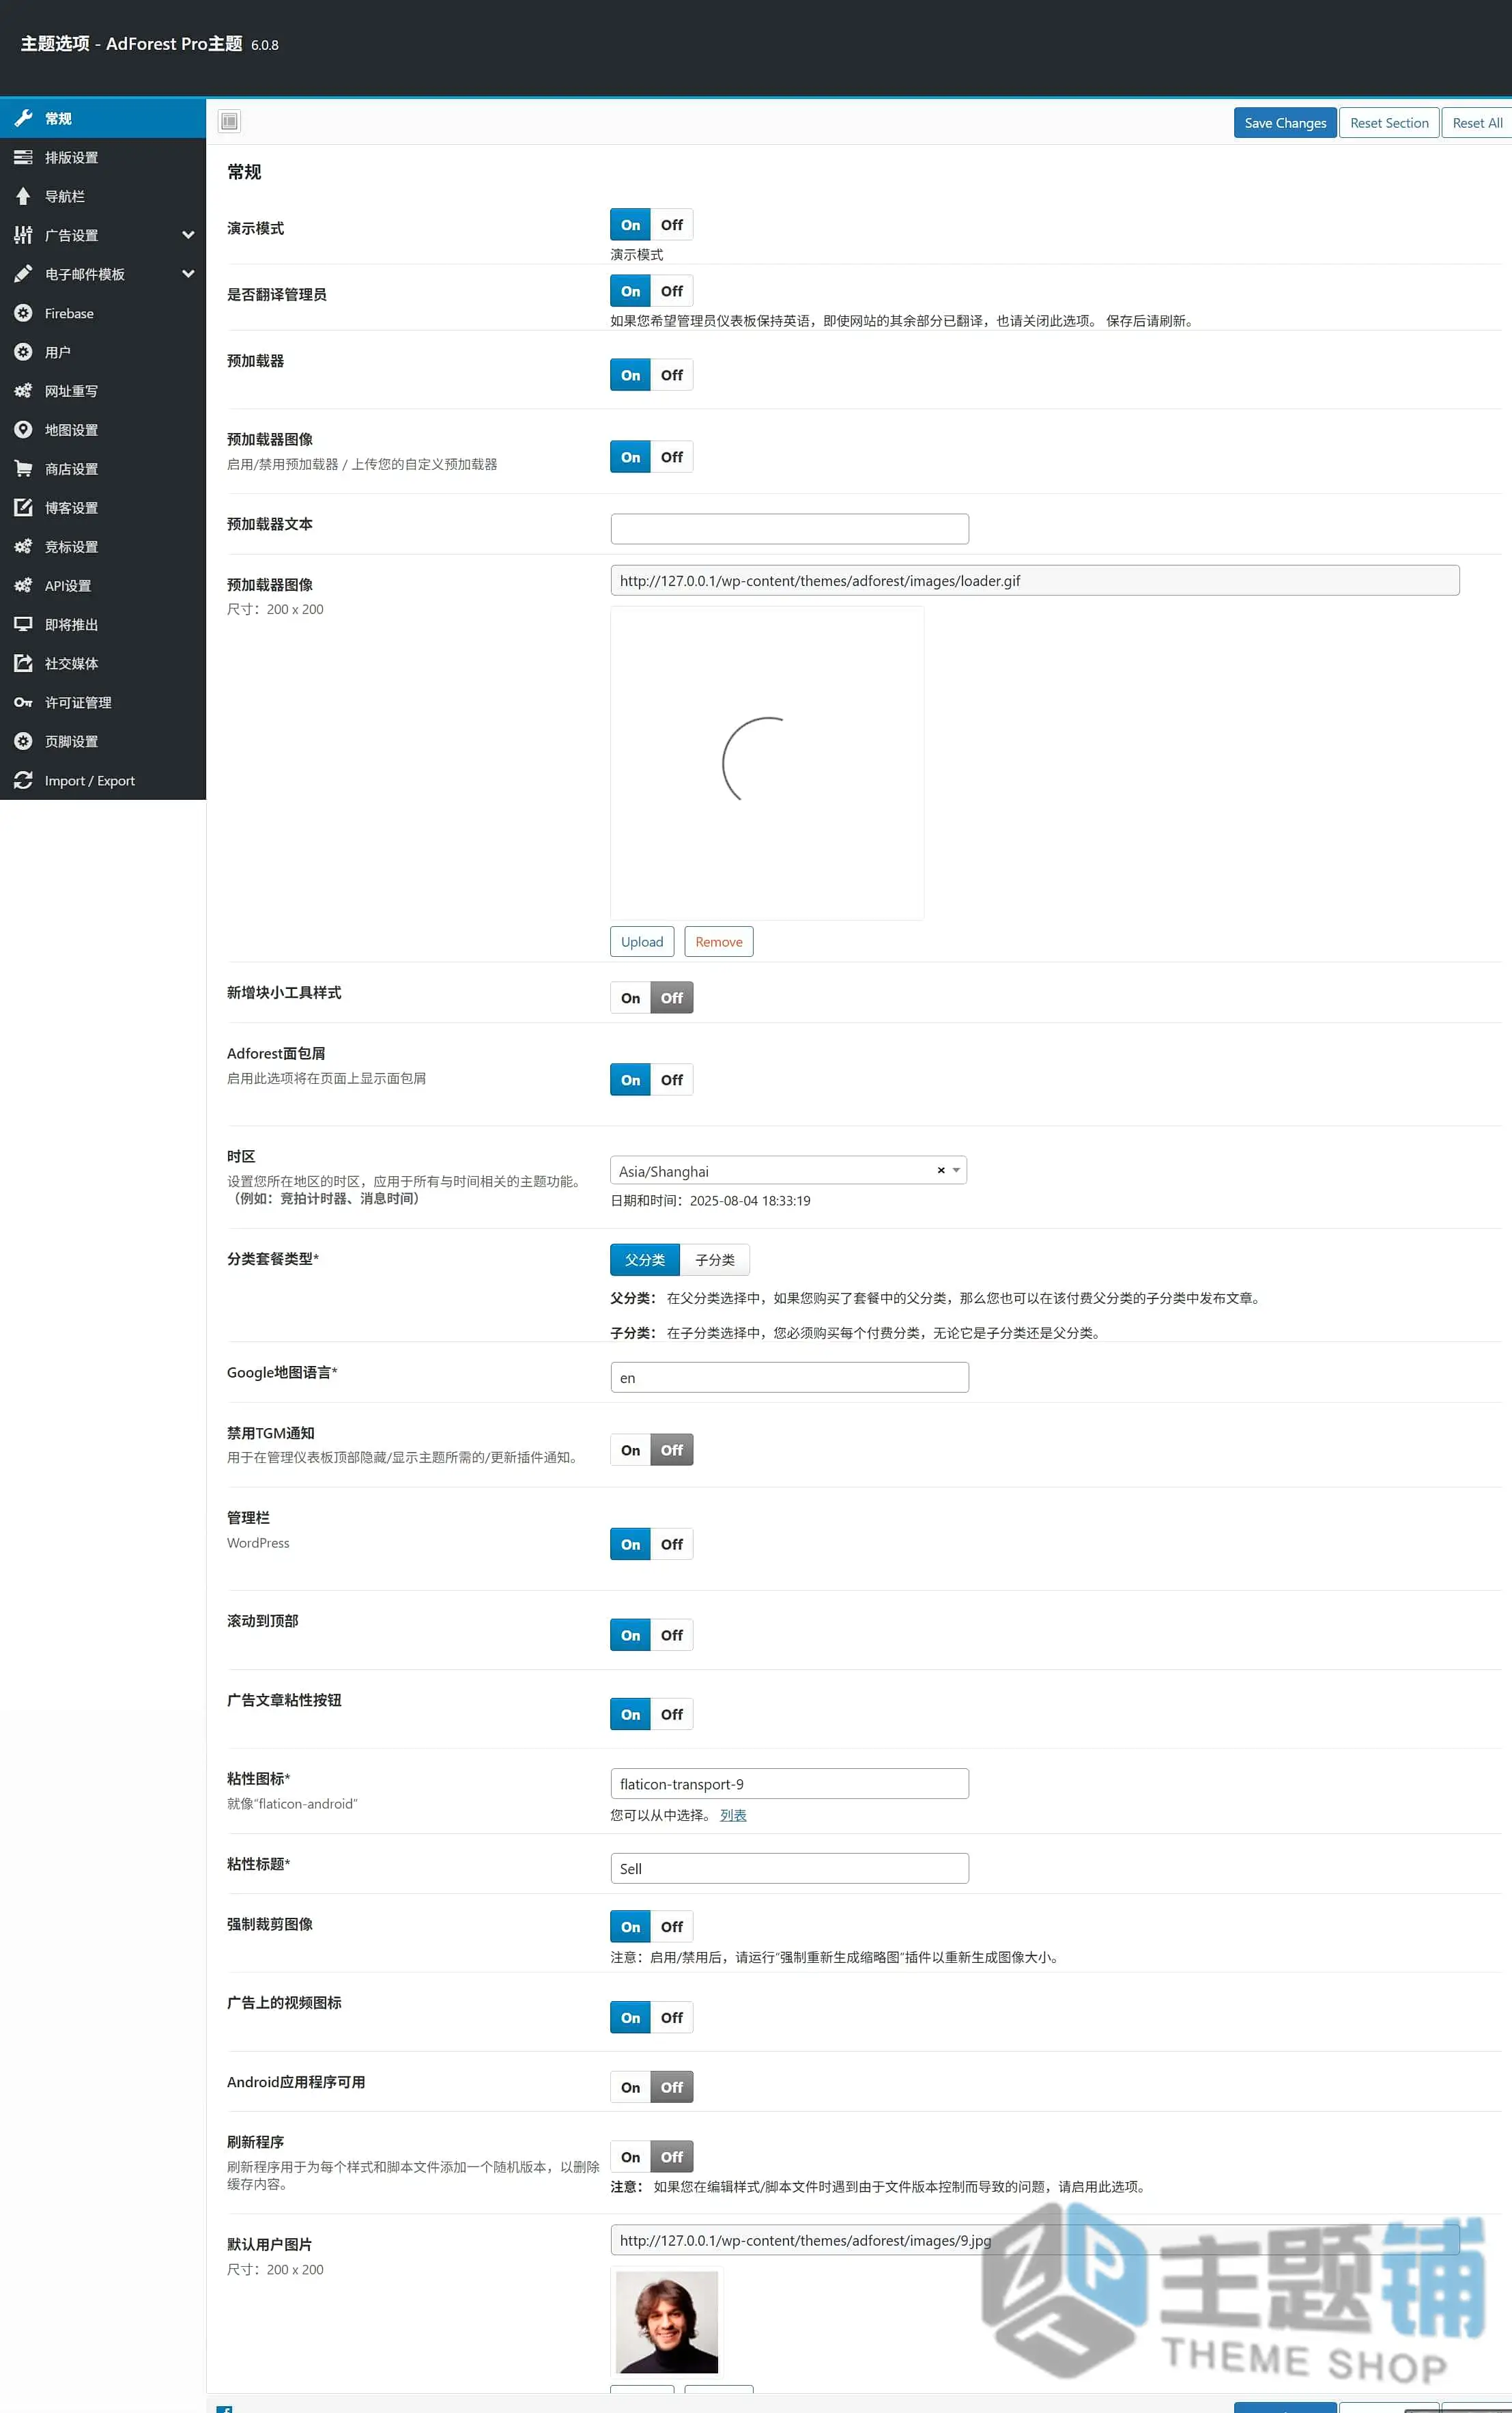Click Reset Section button

[x=1389, y=123]
